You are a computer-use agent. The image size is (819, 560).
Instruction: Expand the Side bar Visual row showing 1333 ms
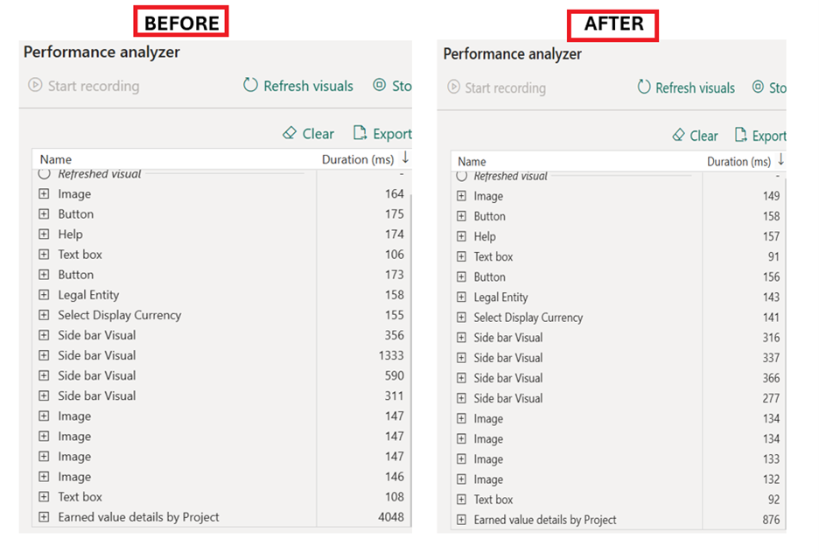tap(45, 355)
